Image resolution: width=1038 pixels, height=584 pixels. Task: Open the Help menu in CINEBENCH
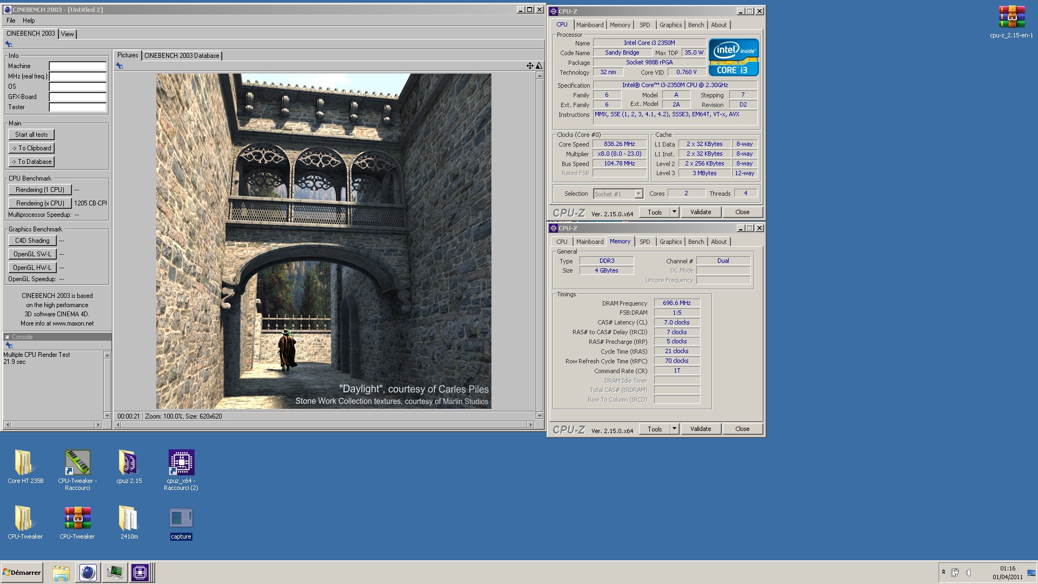(x=29, y=21)
